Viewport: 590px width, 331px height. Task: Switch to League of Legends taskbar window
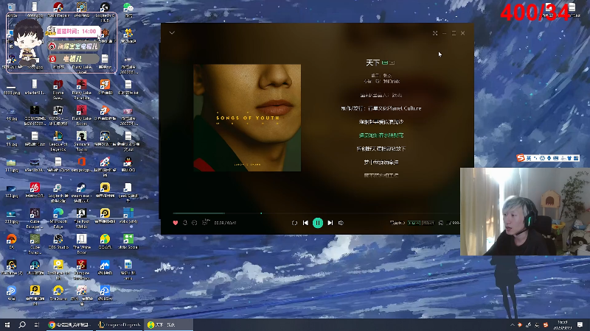[119, 324]
